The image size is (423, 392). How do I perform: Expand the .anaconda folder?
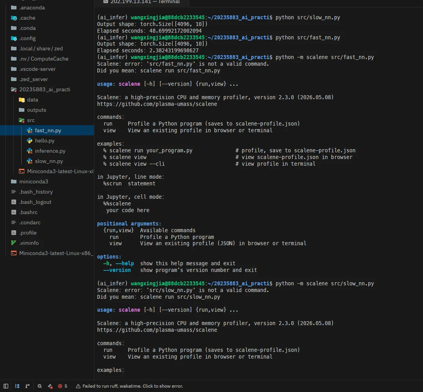point(47,7)
